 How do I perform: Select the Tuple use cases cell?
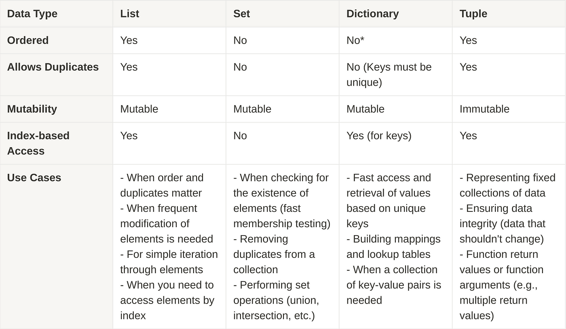pos(509,247)
